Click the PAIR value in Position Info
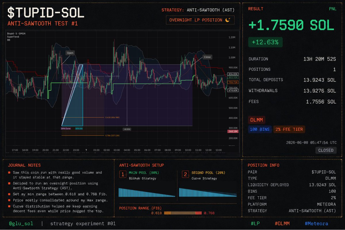The height and width of the screenshot is (230, 345). point(324,172)
